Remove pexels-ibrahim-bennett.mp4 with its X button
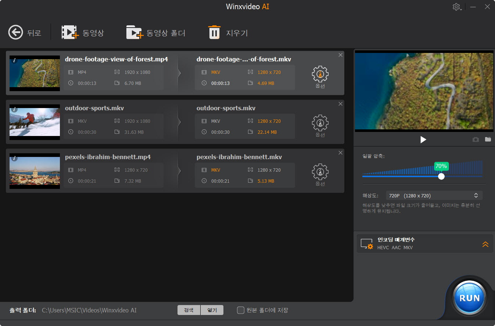The width and height of the screenshot is (495, 326). tap(340, 153)
